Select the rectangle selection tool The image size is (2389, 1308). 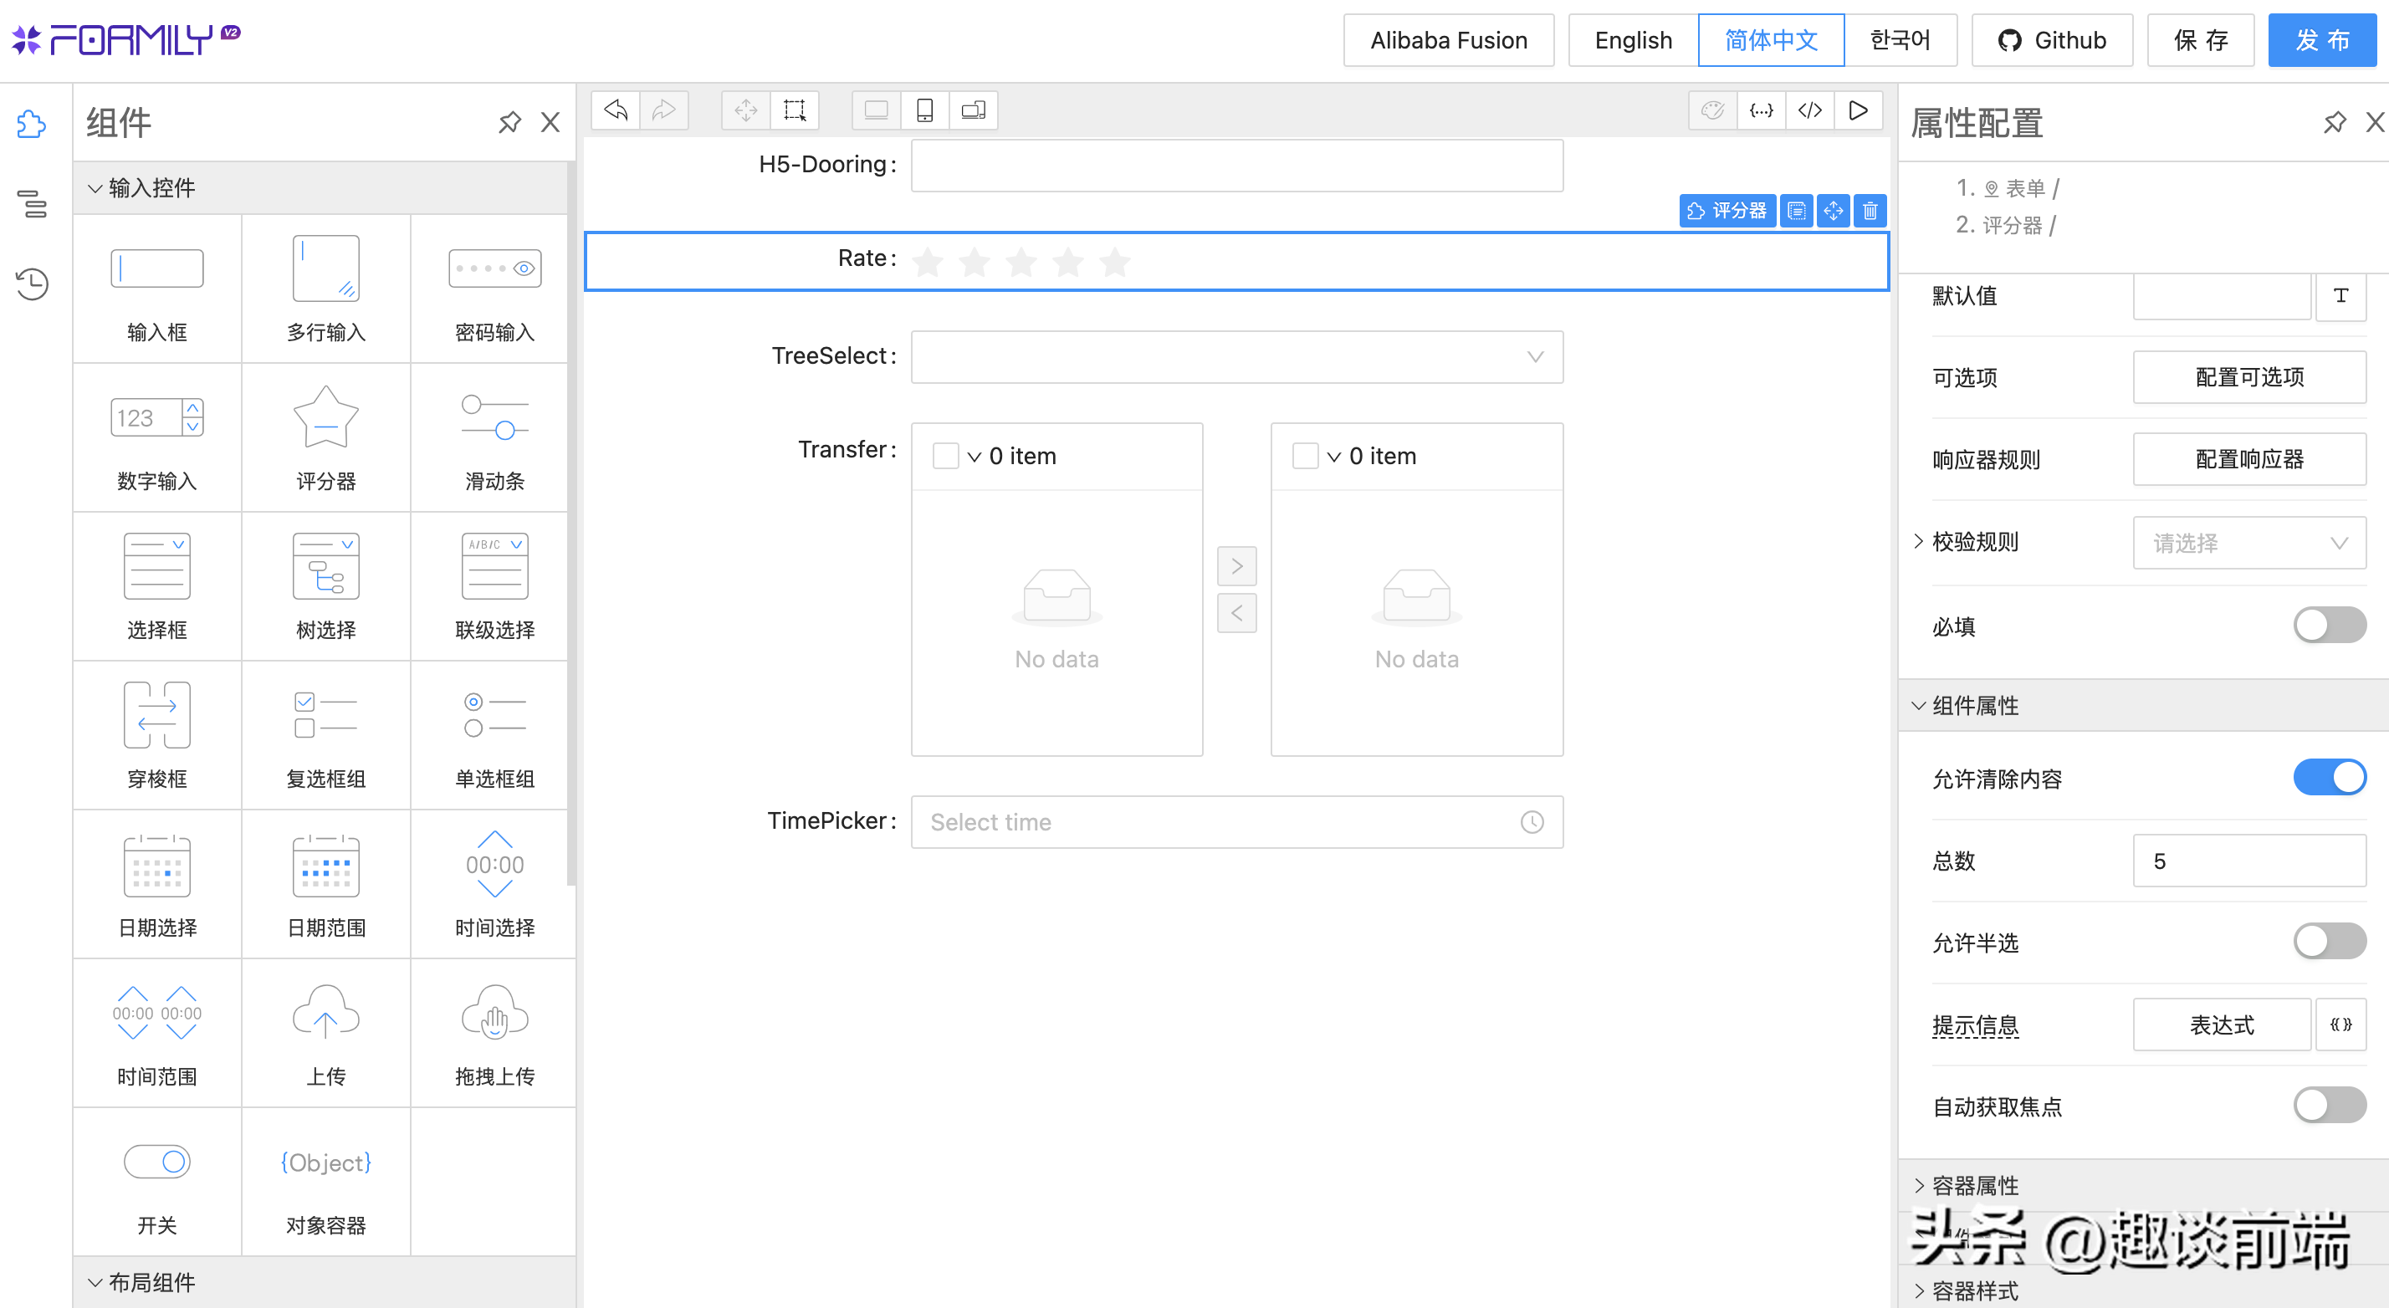click(795, 110)
